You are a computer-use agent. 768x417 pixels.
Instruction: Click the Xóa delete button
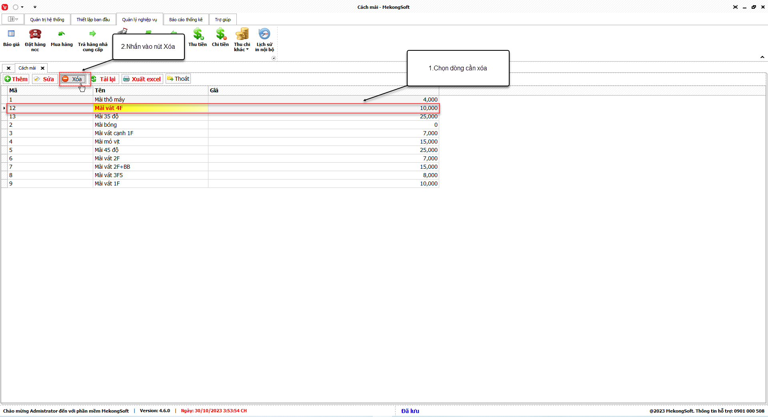pos(72,79)
